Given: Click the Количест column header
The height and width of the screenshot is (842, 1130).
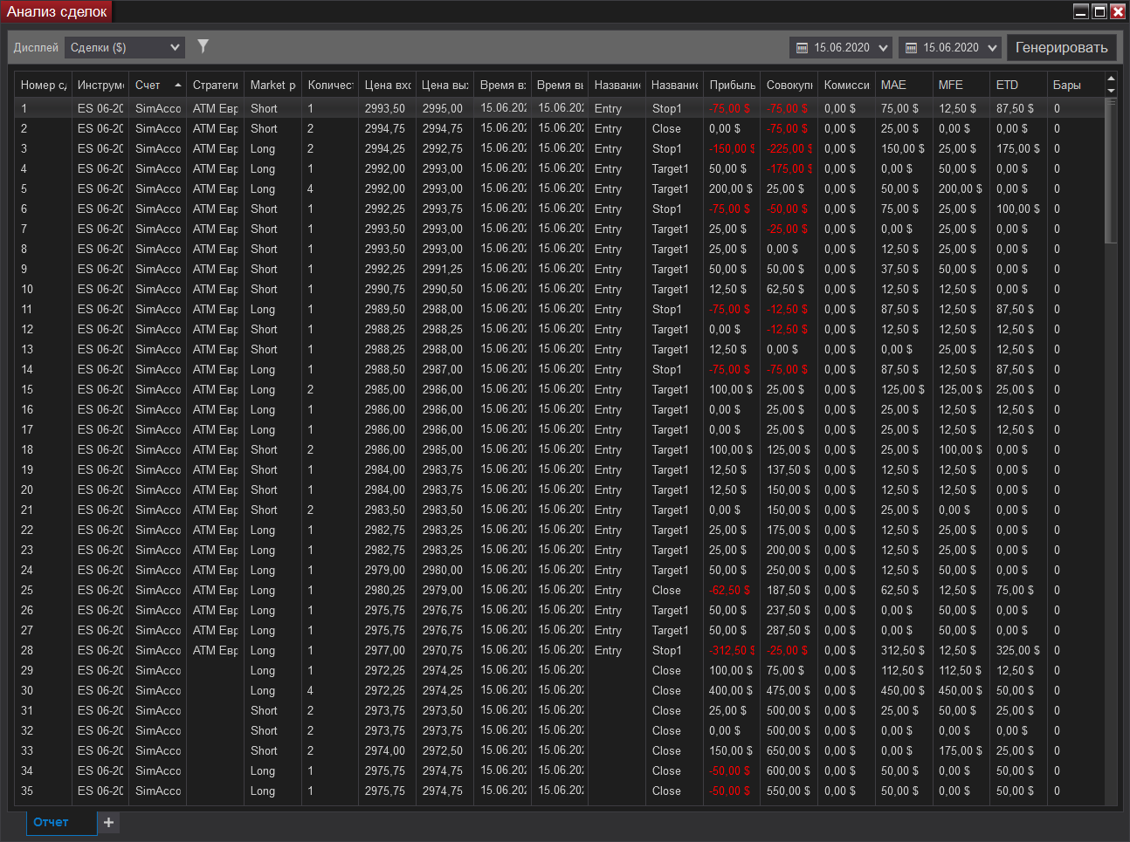Looking at the screenshot, I should [x=331, y=85].
